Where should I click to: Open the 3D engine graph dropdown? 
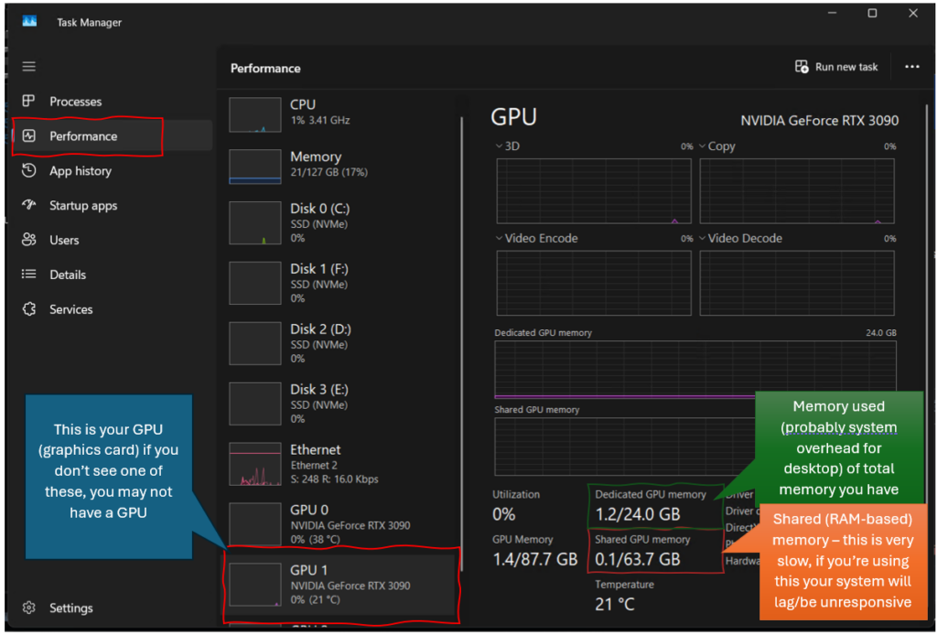(499, 145)
